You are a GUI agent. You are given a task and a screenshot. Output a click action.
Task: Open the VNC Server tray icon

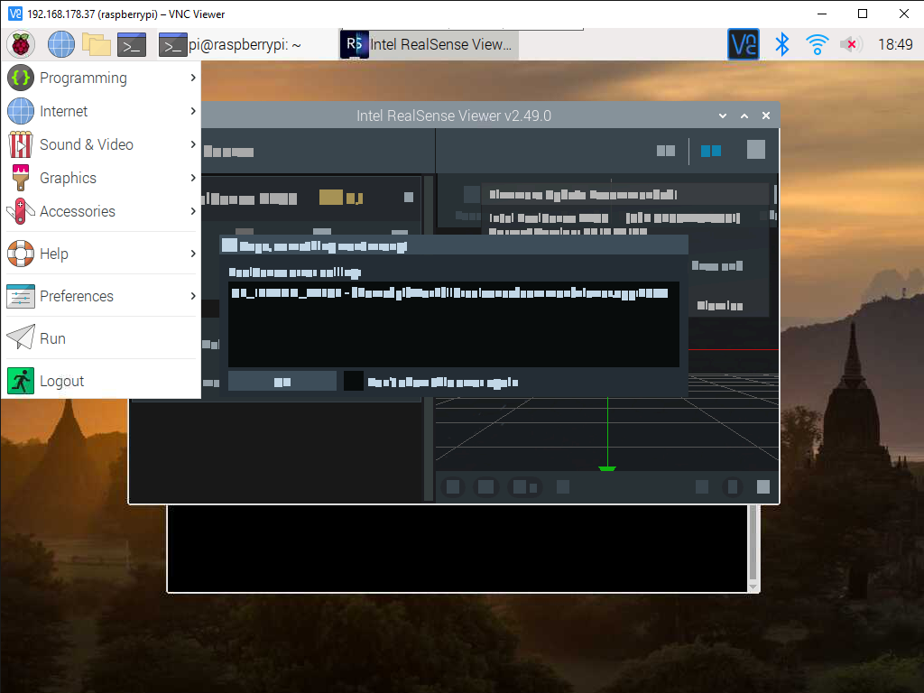click(x=744, y=44)
